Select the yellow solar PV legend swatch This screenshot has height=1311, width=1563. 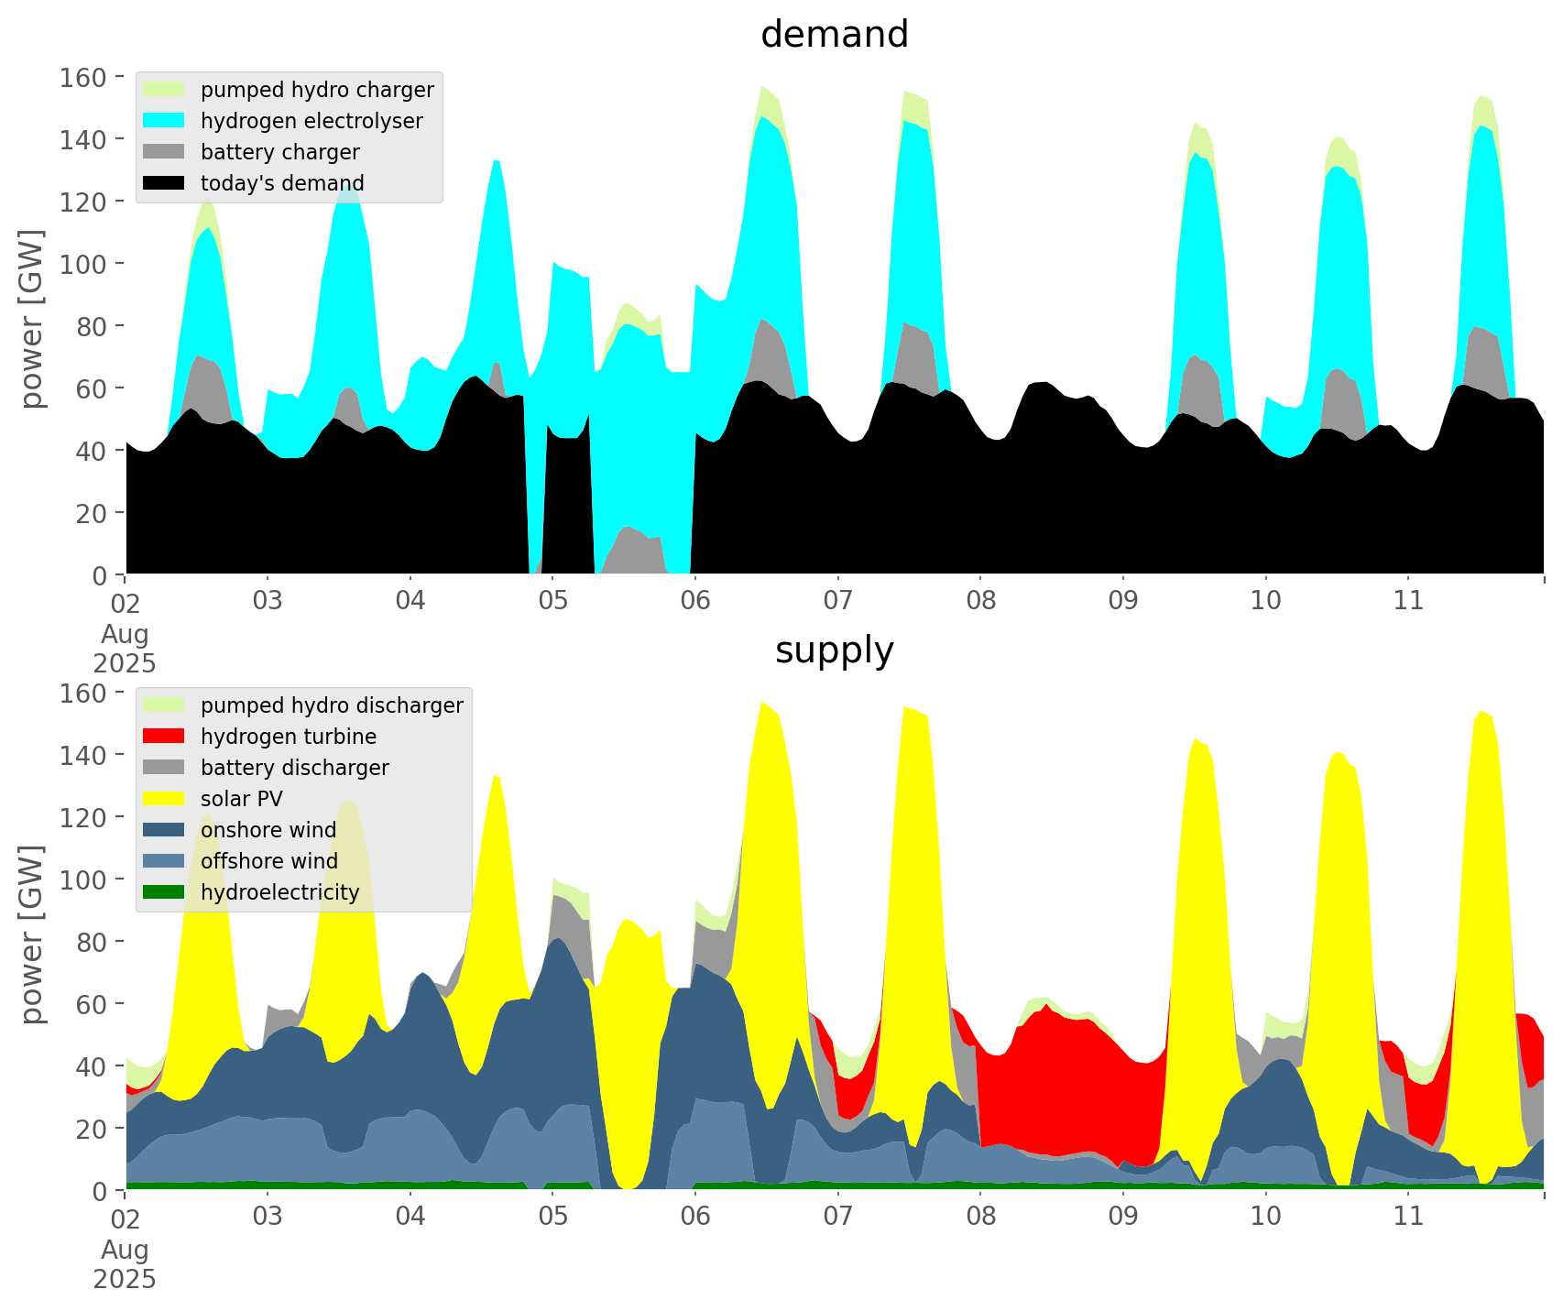click(x=164, y=799)
